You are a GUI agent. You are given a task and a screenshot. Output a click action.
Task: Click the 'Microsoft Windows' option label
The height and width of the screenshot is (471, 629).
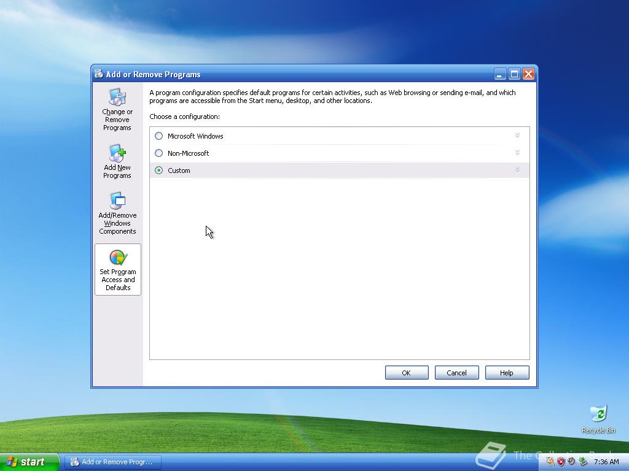[195, 136]
